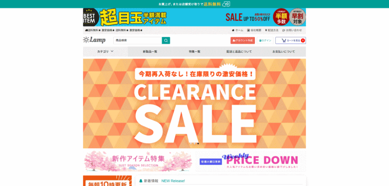The image size is (389, 186).
Task: Select the first carousel slide dot
Action: [x=191, y=143]
